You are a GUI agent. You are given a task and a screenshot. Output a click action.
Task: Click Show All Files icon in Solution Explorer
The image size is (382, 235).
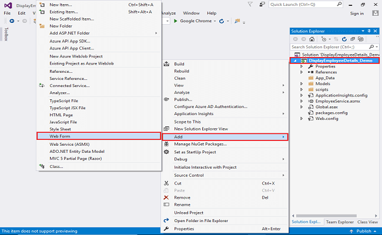tap(361, 39)
